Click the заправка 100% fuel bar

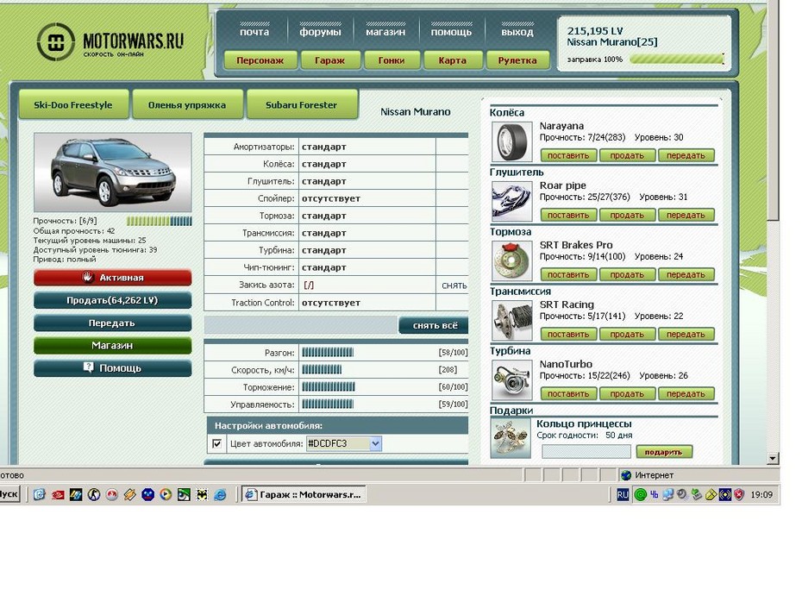point(677,60)
